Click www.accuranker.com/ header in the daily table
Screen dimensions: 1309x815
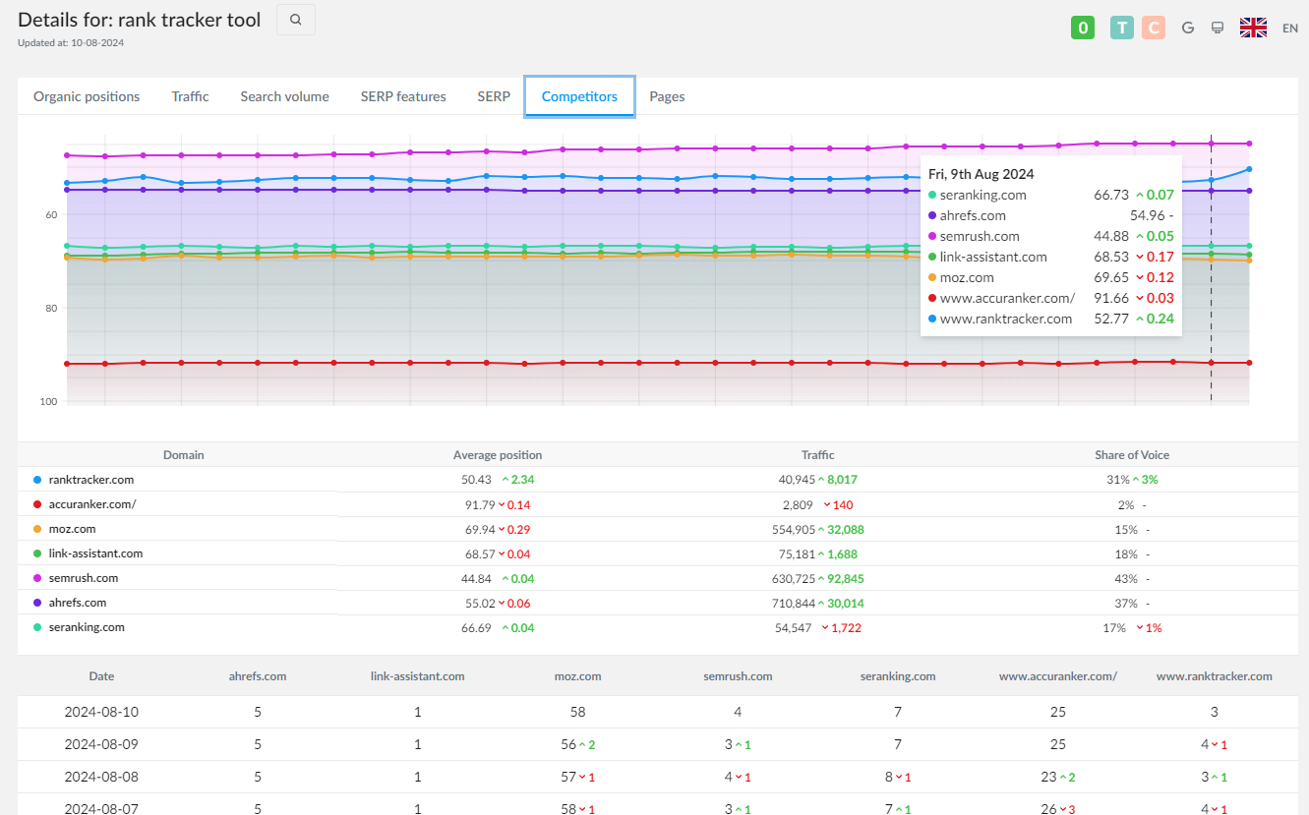[x=1057, y=676]
